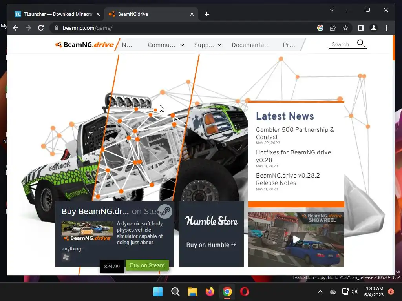The width and height of the screenshot is (402, 301).
Task: Launch Firefox from the taskbar
Action: [210, 292]
